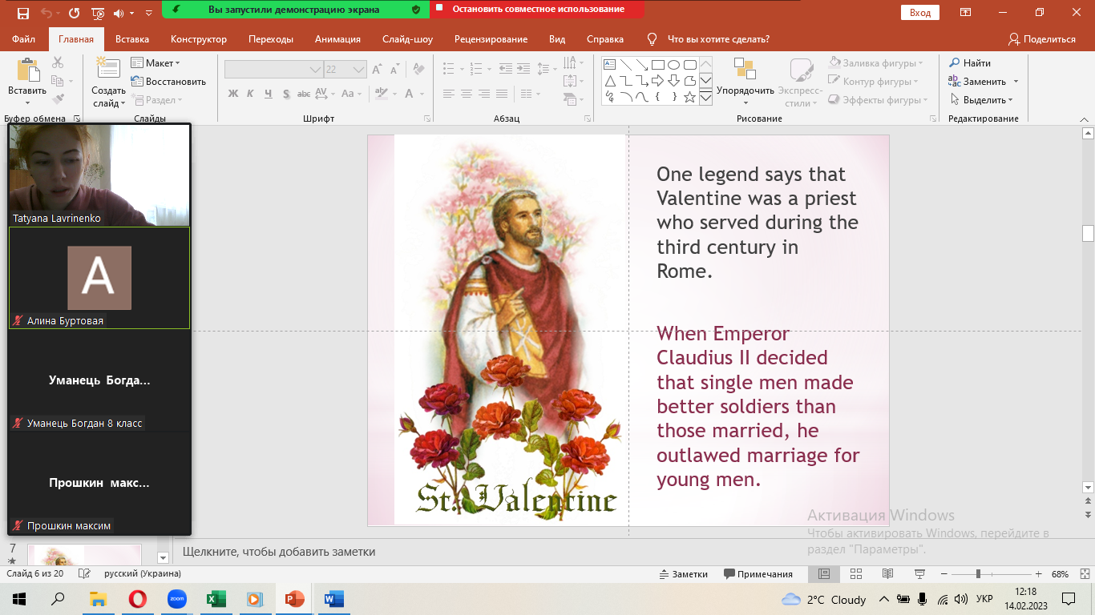Adjust the zoom slider handle in status bar
This screenshot has height=615, width=1095.
(978, 574)
